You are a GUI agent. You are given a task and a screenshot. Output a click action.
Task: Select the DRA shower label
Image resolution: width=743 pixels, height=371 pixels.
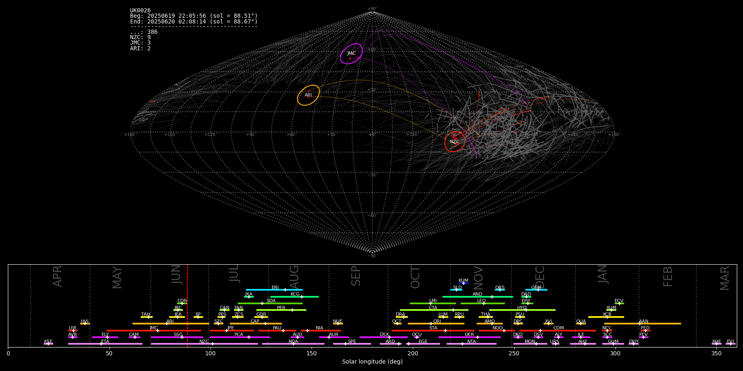(x=400, y=315)
